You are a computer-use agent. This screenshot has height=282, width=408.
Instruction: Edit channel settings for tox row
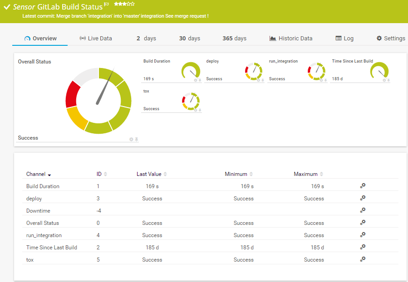tap(363, 259)
